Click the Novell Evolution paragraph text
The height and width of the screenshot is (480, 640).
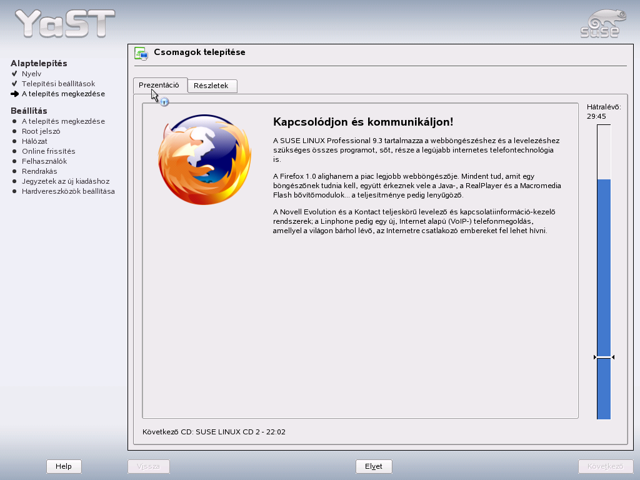(414, 221)
